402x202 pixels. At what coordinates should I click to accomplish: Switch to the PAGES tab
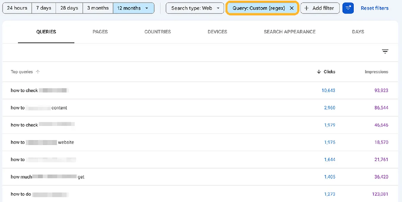100,32
